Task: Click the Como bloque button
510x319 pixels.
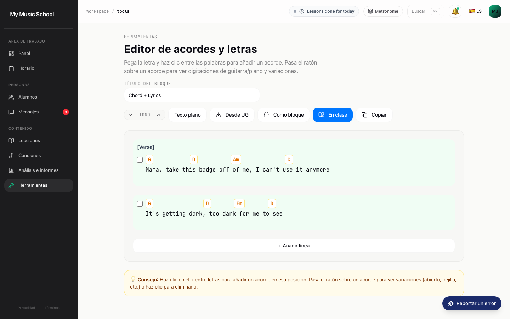Action: (284, 115)
